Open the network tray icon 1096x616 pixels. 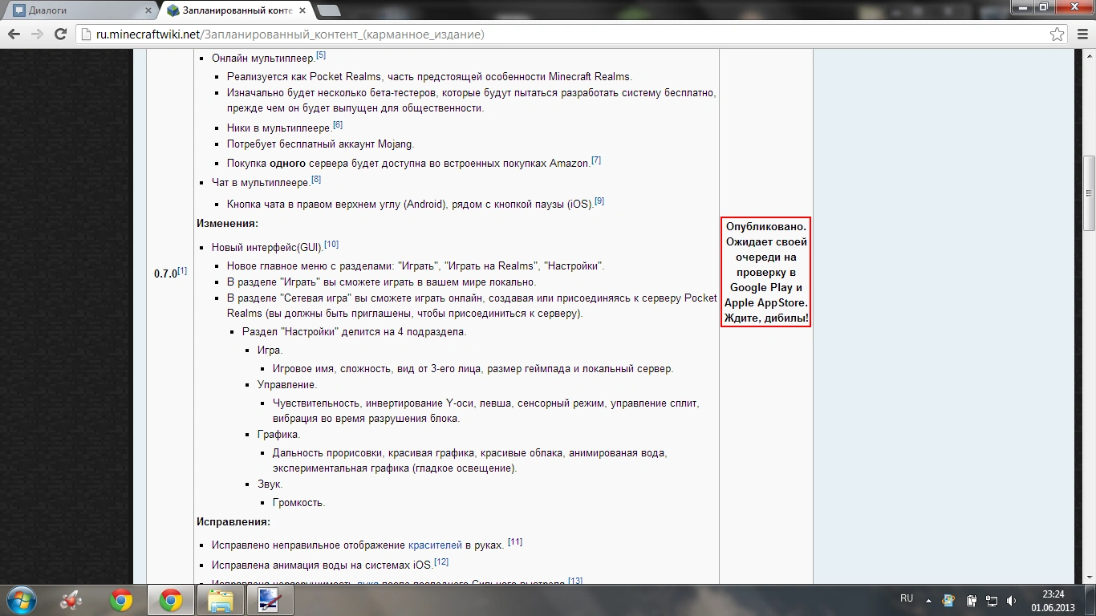click(992, 600)
